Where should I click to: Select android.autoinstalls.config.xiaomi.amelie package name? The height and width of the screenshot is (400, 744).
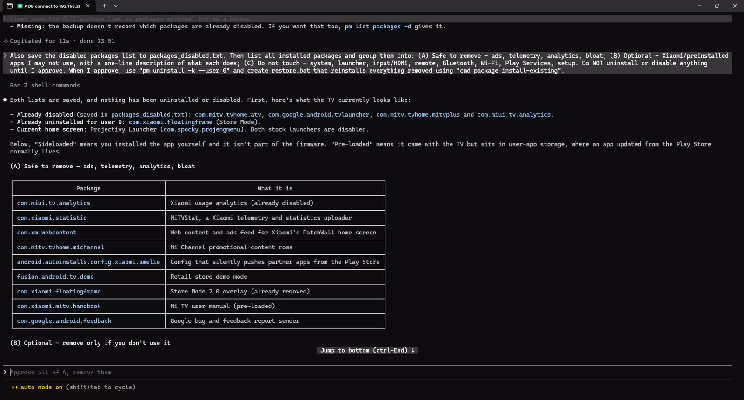[x=88, y=262]
